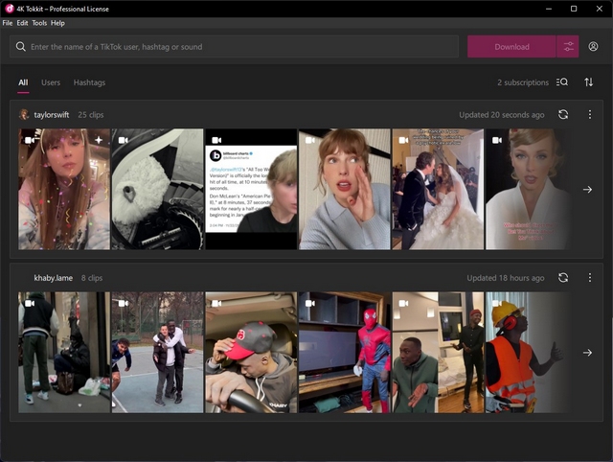Open the white robe taylorswift clip
613x462 pixels.
tap(528, 189)
